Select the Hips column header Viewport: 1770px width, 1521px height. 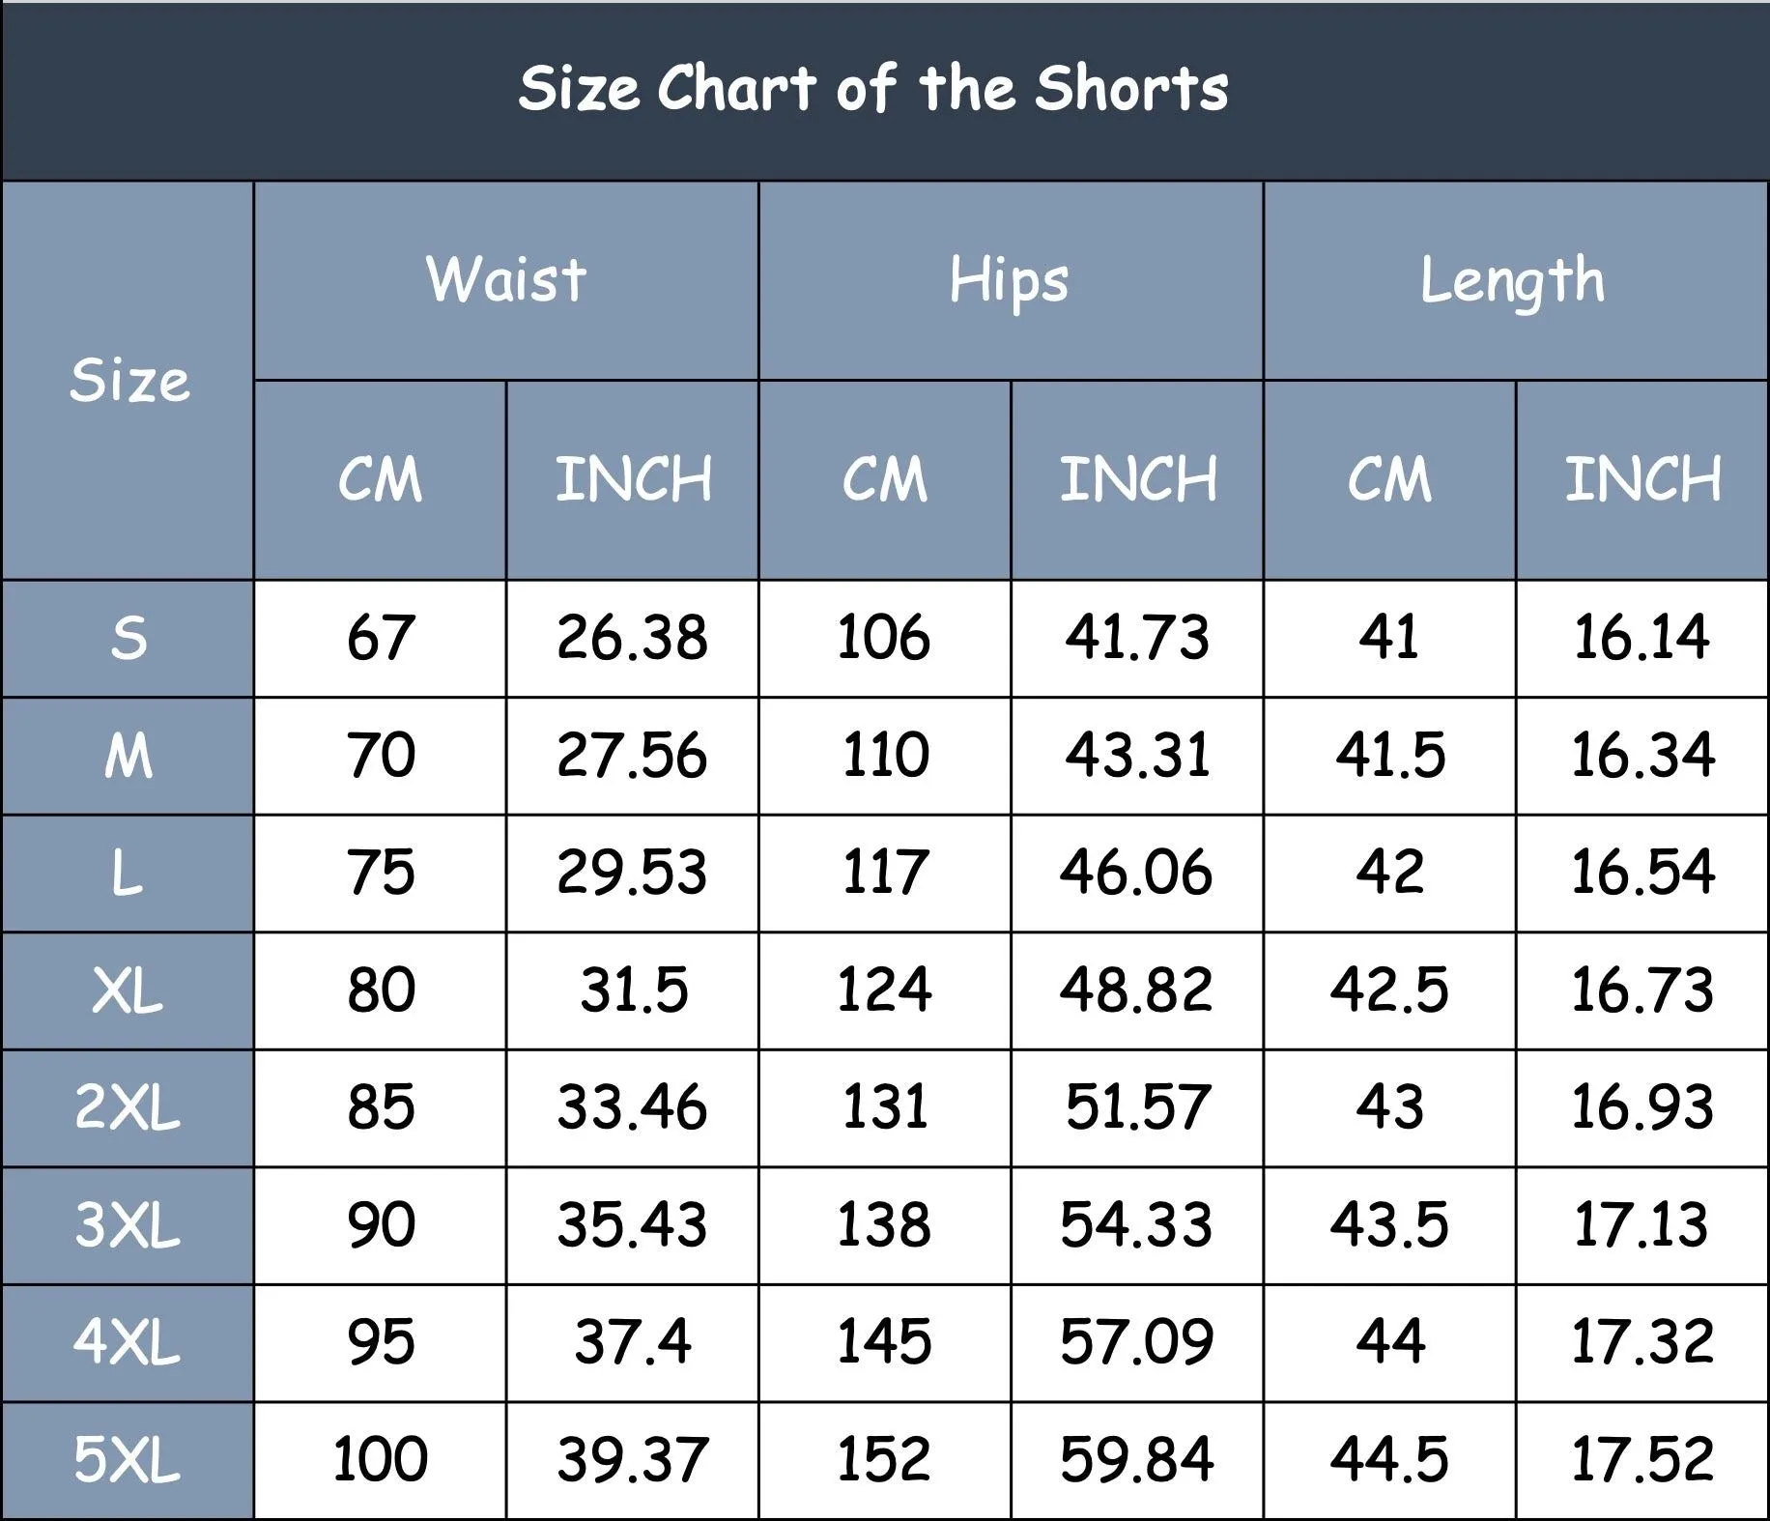click(1011, 280)
